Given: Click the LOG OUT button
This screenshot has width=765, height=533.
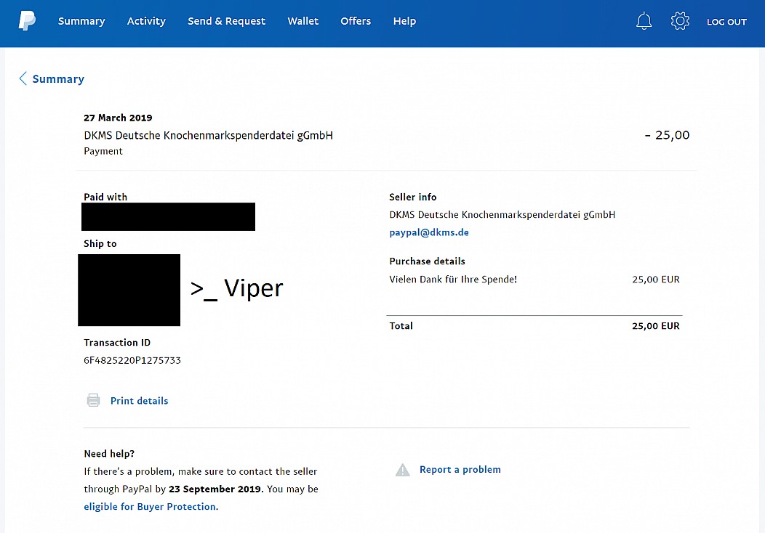Looking at the screenshot, I should (x=726, y=22).
